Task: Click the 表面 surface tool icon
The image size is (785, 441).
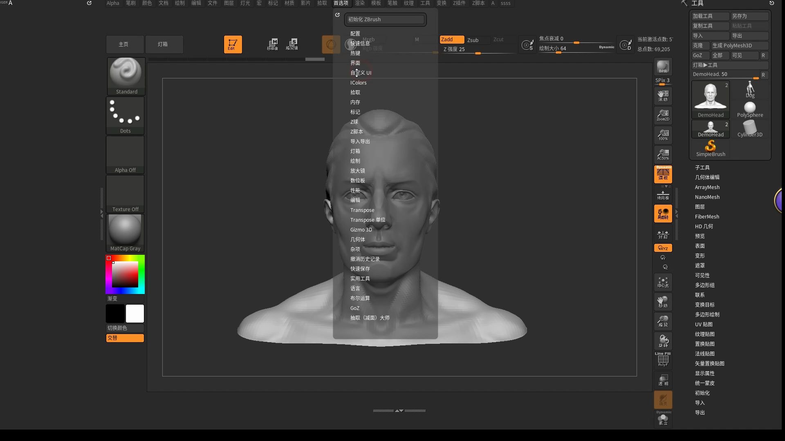Action: (700, 245)
